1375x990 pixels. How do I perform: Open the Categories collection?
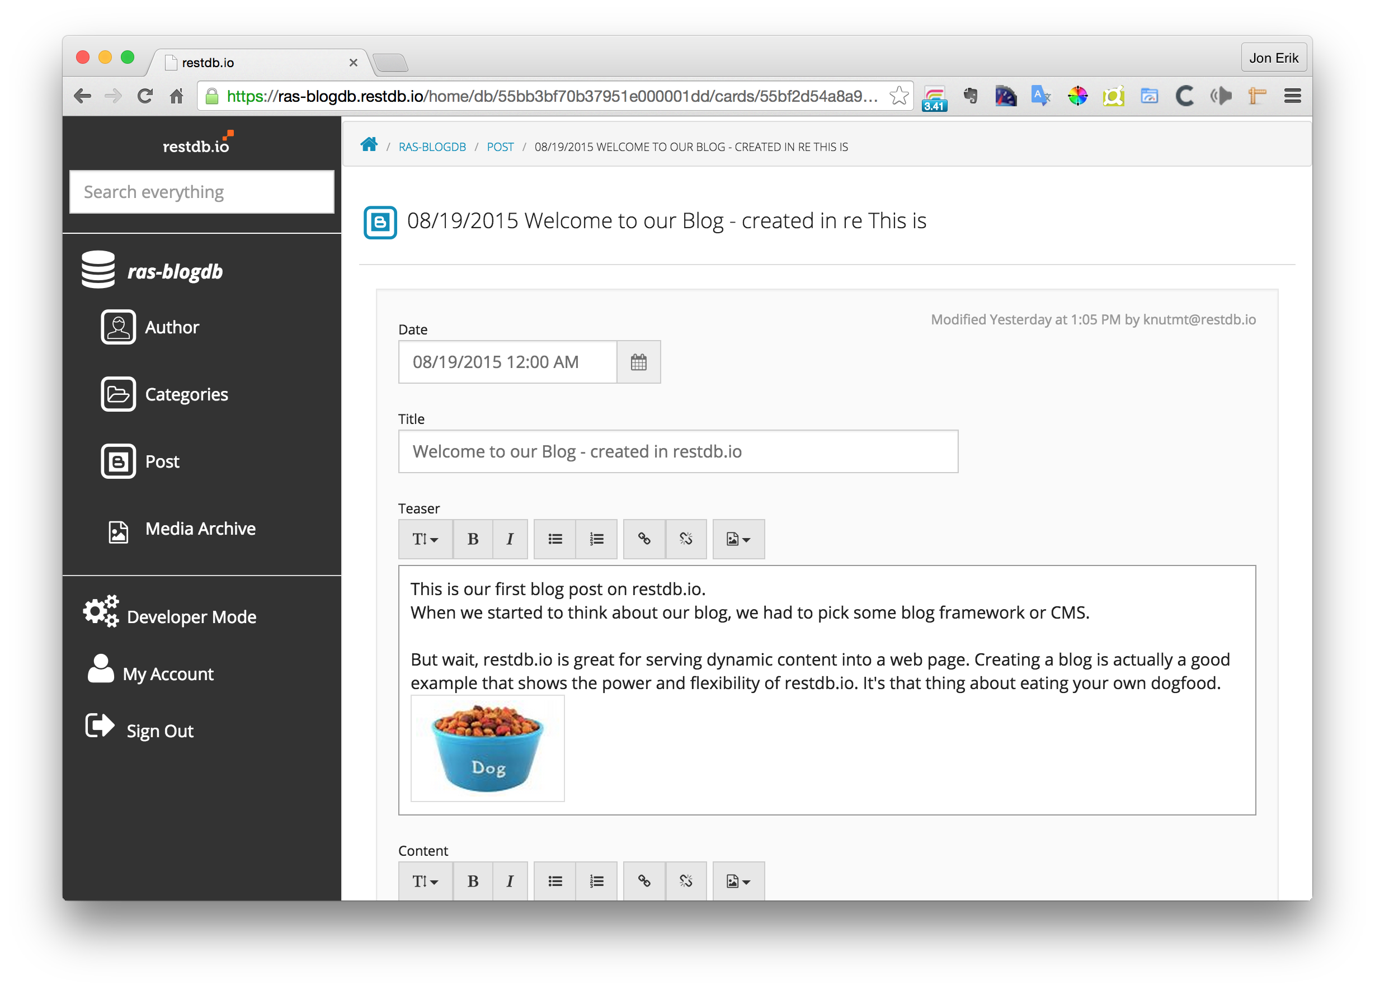[186, 395]
